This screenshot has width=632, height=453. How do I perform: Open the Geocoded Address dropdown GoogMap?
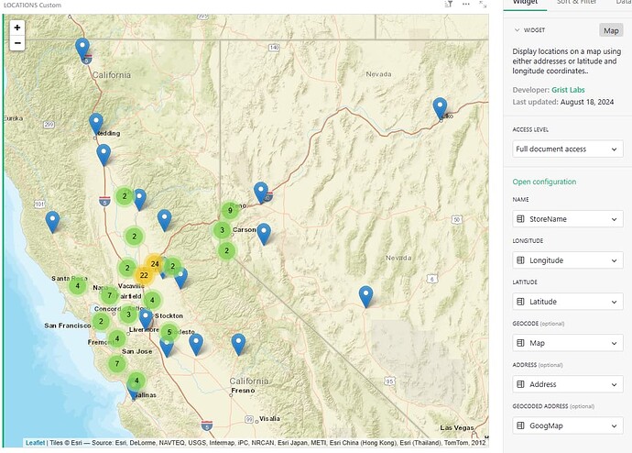[568, 425]
